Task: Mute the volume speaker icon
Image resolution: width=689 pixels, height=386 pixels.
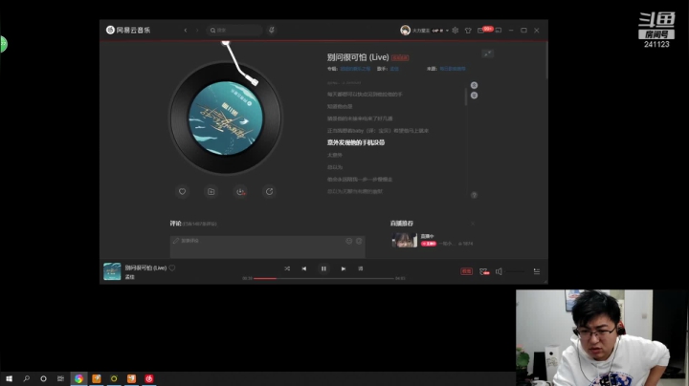Action: click(x=499, y=271)
